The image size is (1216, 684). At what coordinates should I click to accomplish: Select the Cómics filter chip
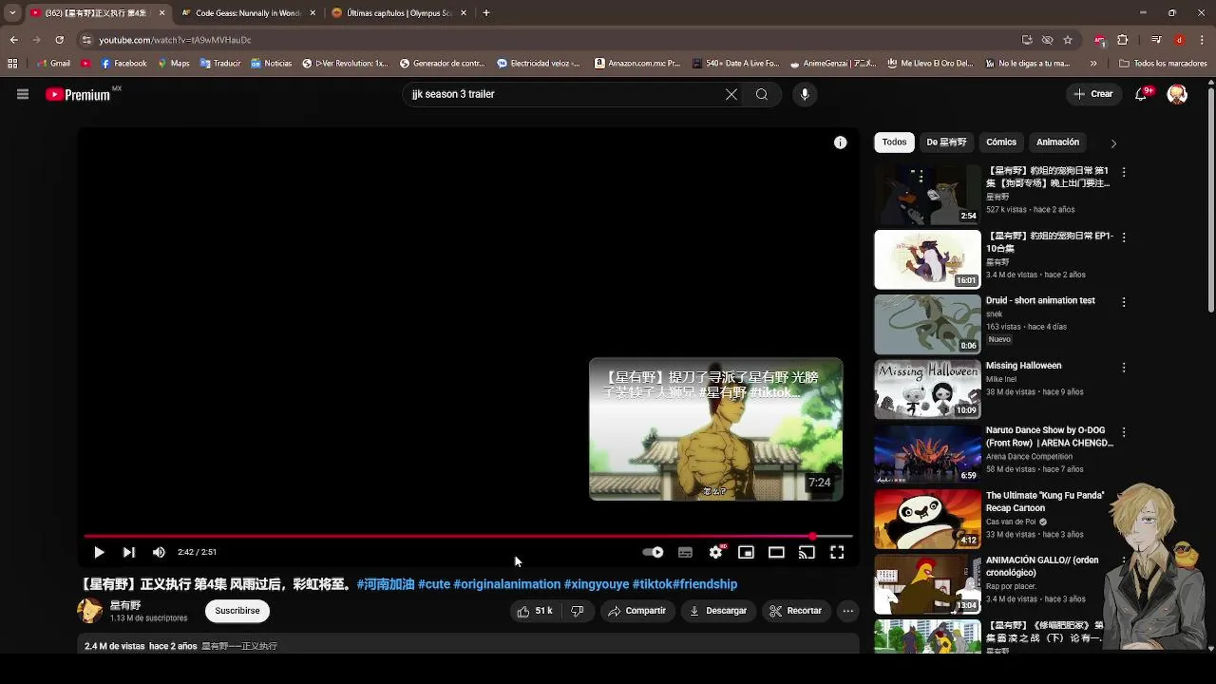tap(1001, 142)
